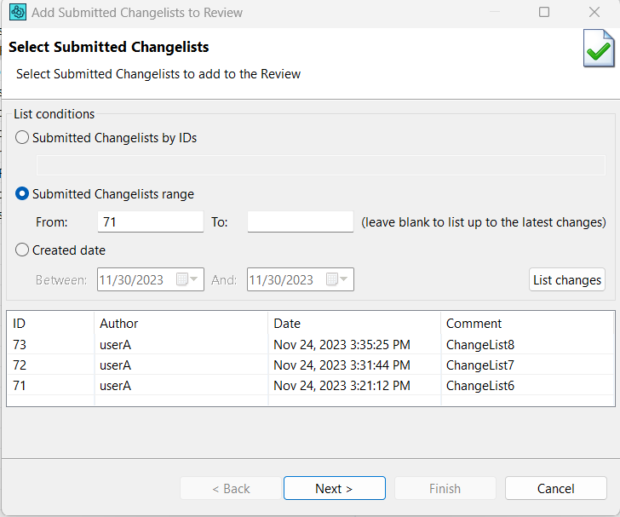620x517 pixels.
Task: Click the application icon in the title bar
Action: coord(18,12)
